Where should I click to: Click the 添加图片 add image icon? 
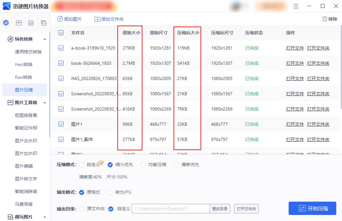pyautogui.click(x=60, y=19)
